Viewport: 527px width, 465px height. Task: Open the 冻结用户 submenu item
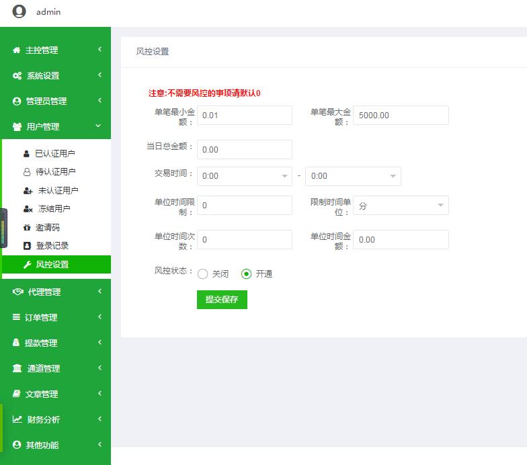(x=54, y=209)
